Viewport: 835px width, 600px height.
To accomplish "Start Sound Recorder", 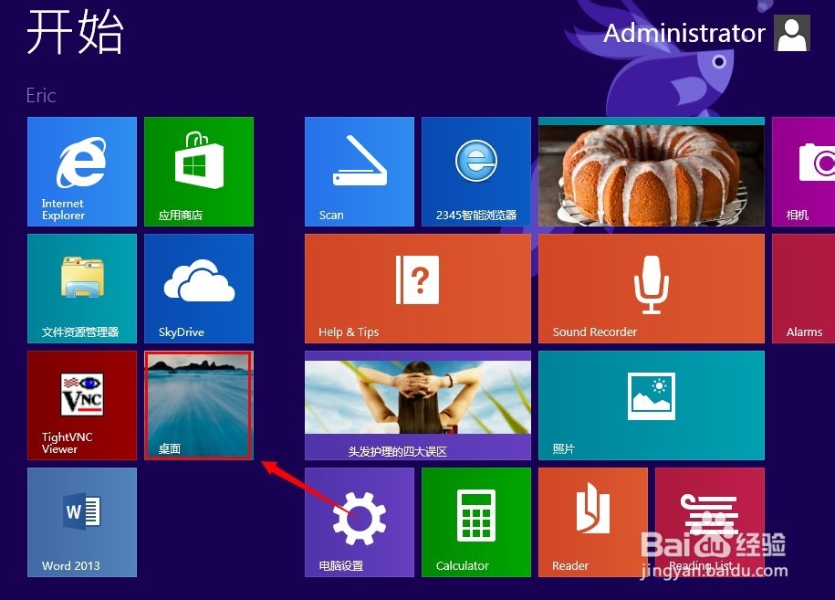I will point(651,288).
